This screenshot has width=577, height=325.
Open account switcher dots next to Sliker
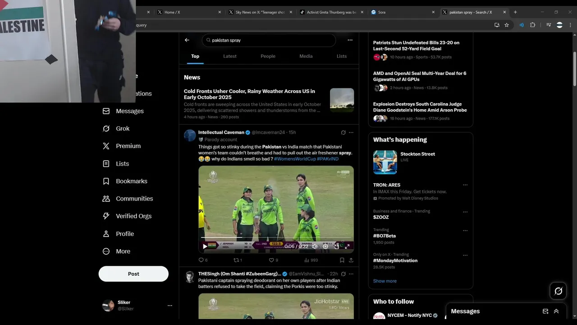click(170, 306)
